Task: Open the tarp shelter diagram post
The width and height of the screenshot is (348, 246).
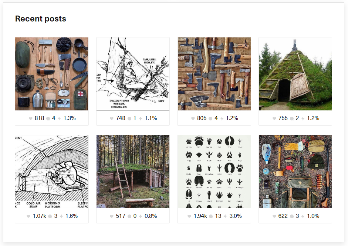Action: pos(133,74)
